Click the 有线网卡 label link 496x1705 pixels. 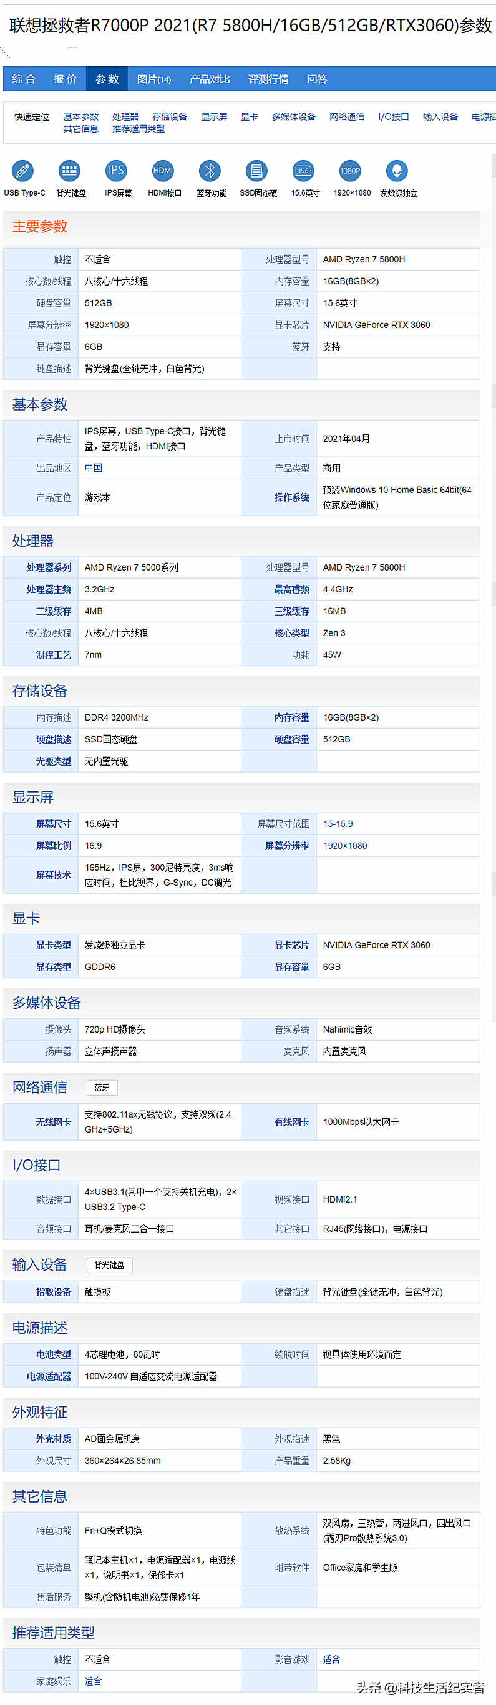[x=292, y=1122]
